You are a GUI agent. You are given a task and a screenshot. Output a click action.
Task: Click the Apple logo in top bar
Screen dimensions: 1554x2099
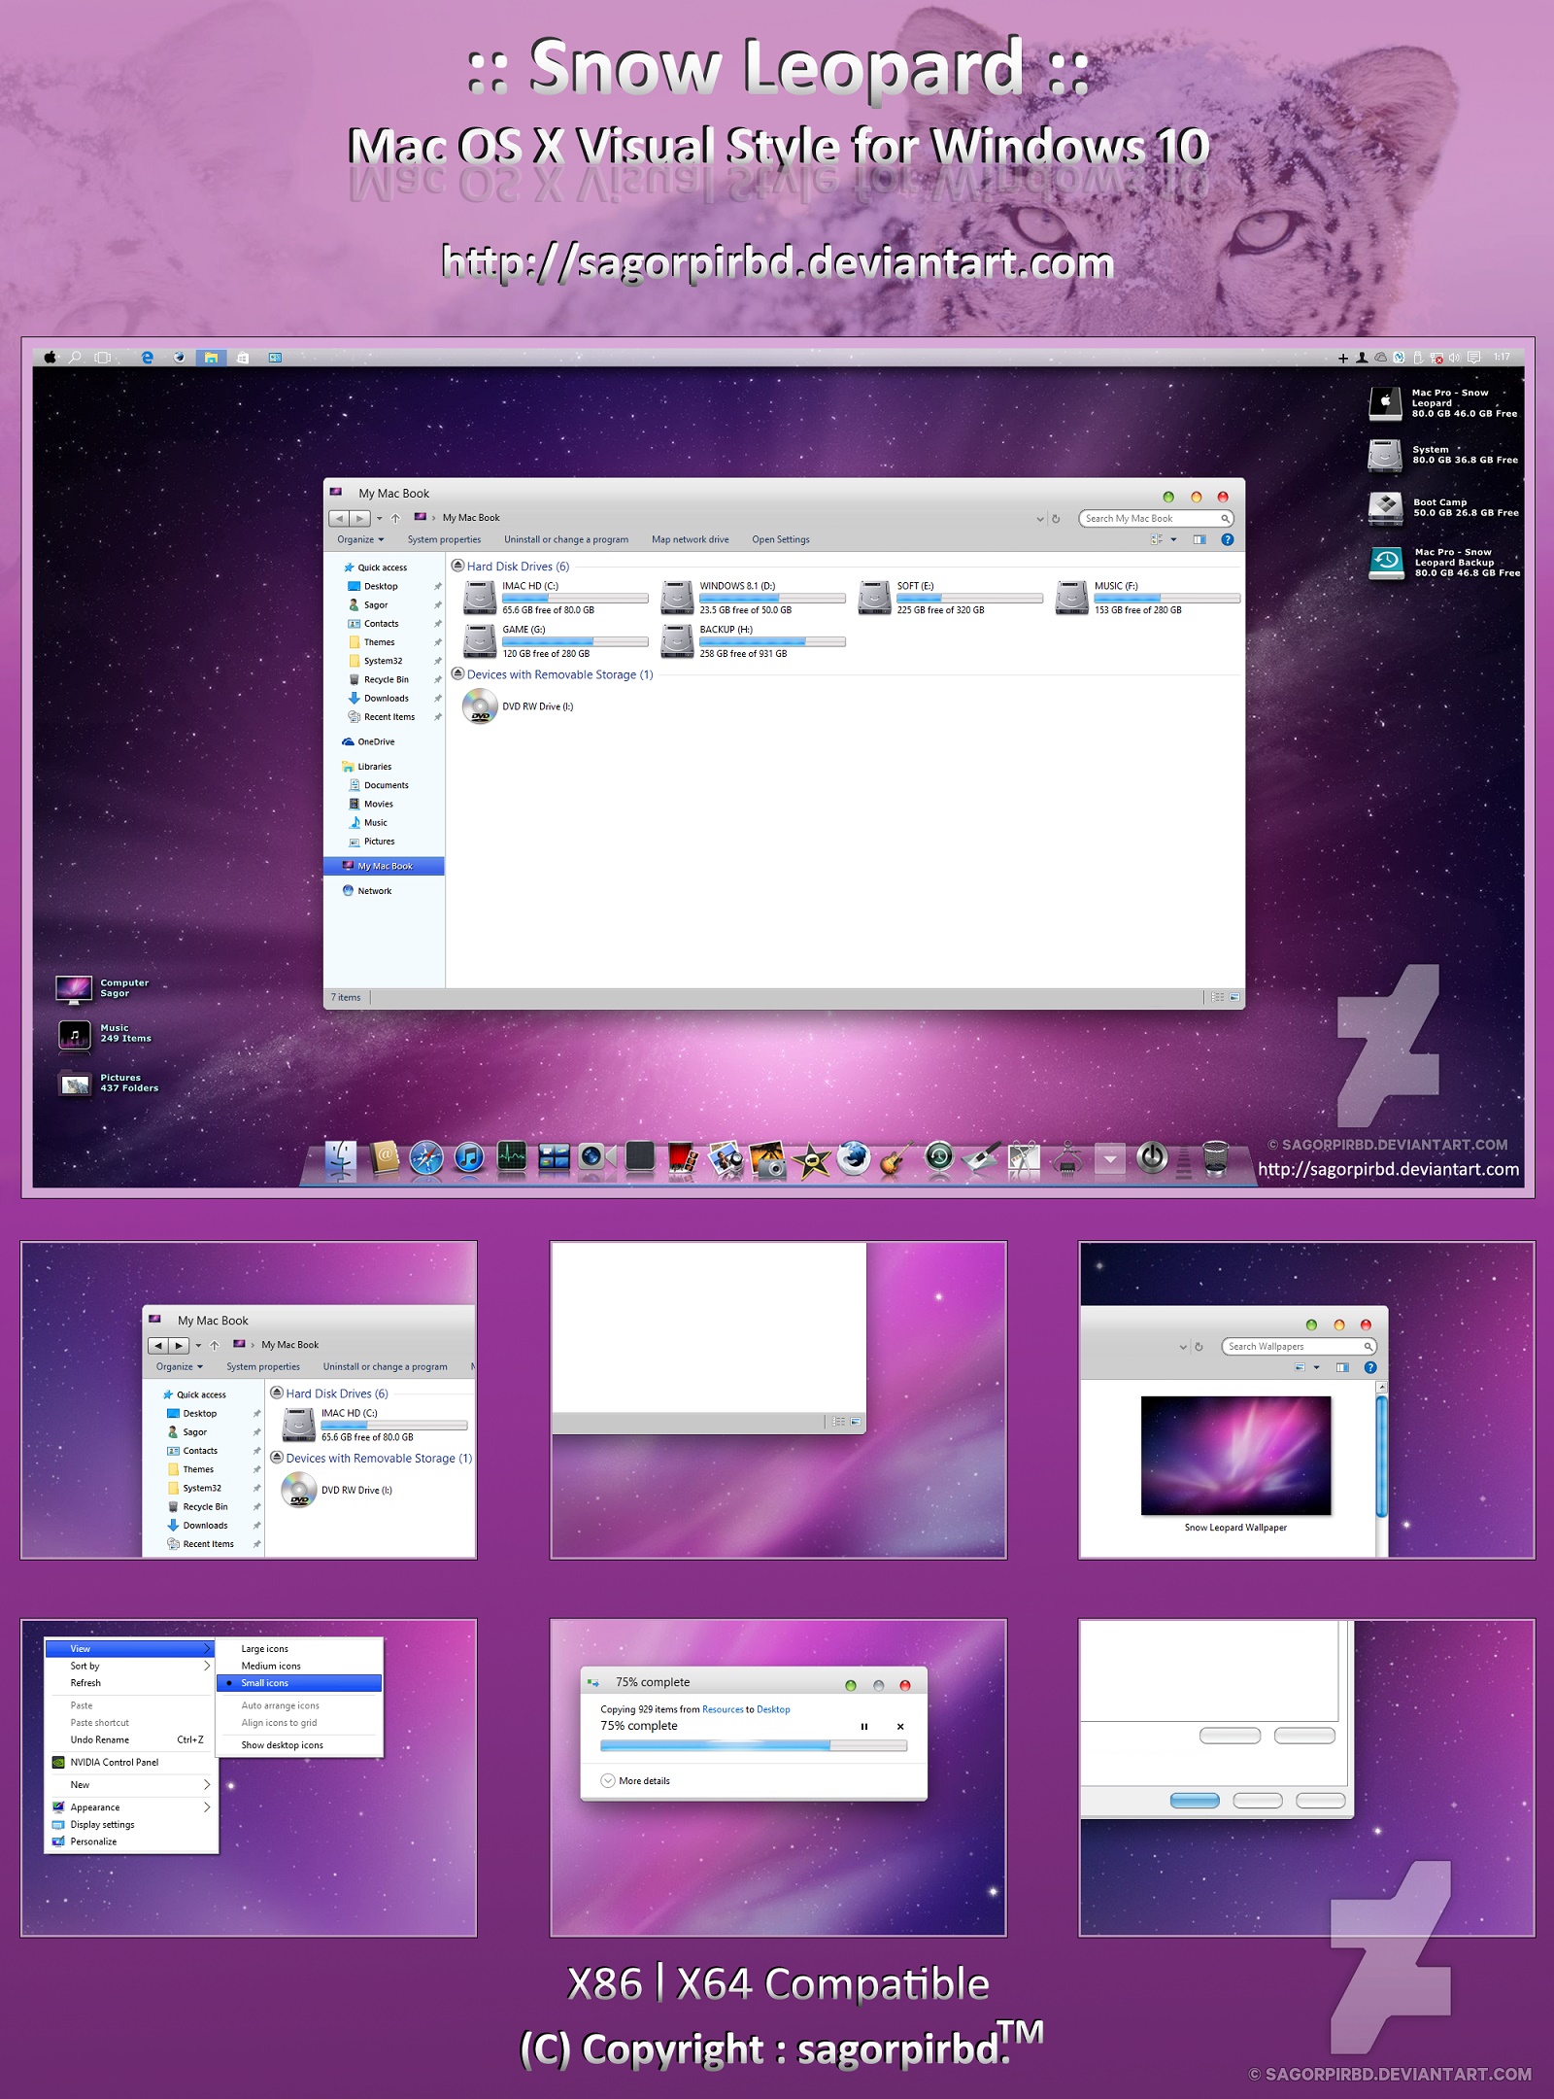point(49,357)
